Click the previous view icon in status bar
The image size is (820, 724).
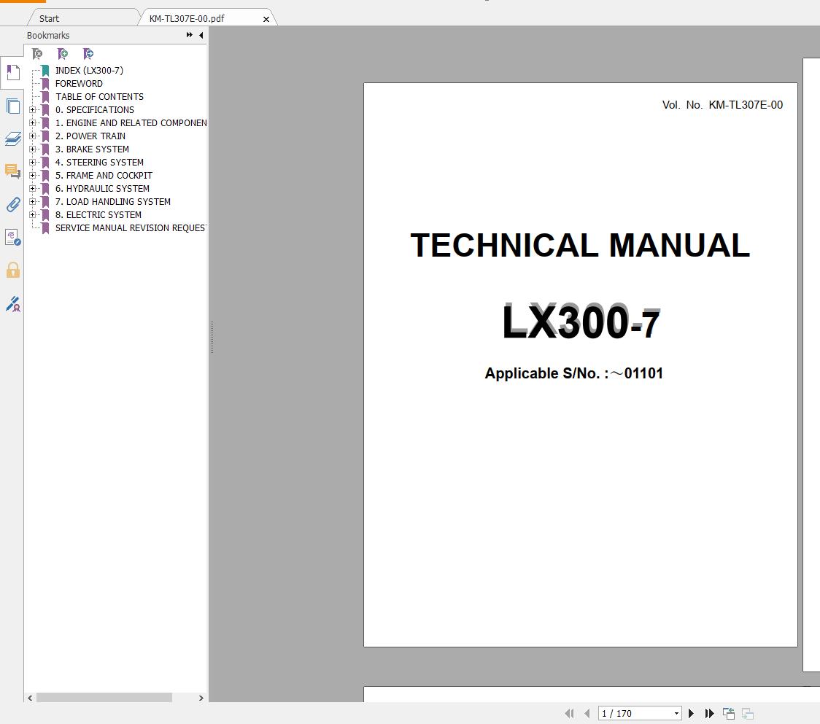point(729,713)
